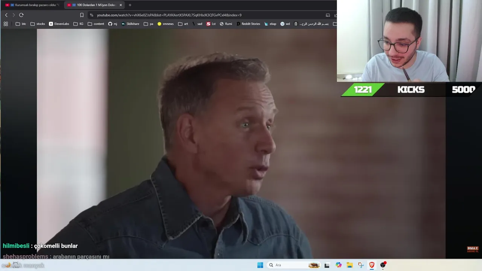Viewport: 482px width, 271px height.
Task: Open the mj GitHub bookmark
Action: point(113,24)
